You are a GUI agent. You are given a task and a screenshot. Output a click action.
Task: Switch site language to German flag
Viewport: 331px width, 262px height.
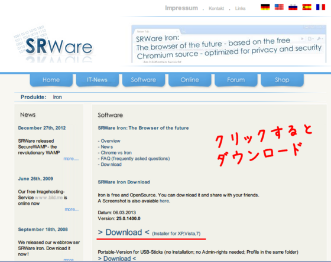(265, 7)
